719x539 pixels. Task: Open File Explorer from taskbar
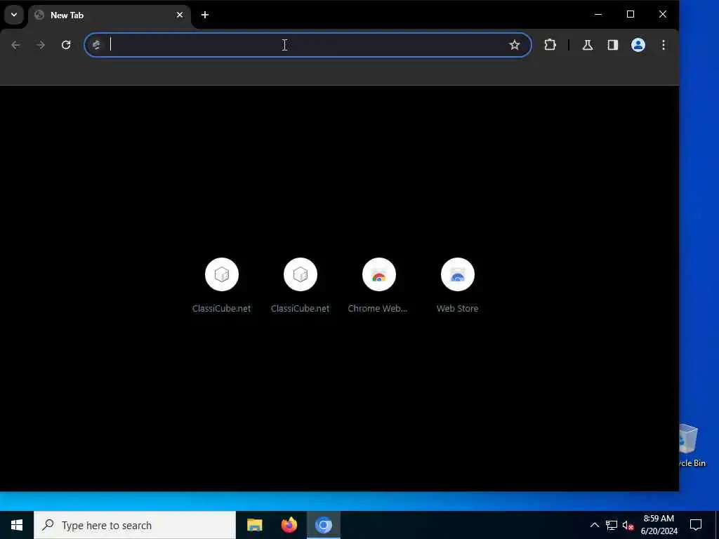click(x=254, y=525)
